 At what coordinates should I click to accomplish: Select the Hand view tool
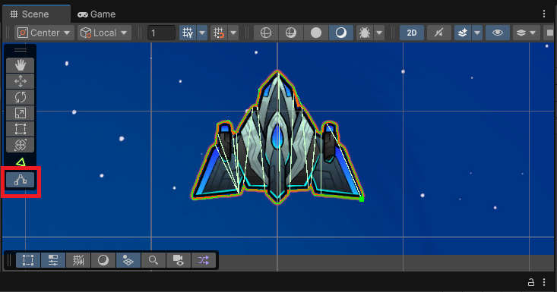pyautogui.click(x=21, y=65)
